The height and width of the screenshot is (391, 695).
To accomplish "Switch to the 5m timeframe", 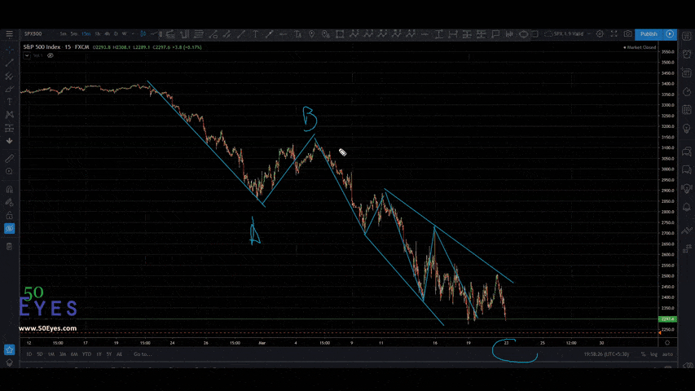I will click(74, 34).
